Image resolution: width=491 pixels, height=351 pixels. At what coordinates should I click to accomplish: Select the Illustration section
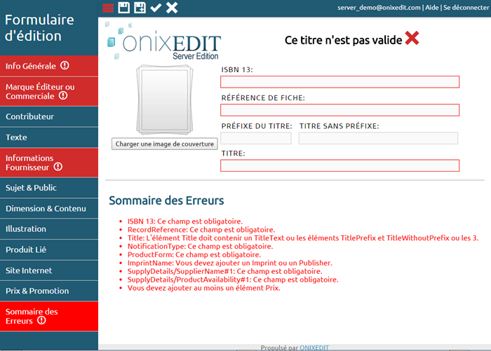click(x=49, y=229)
